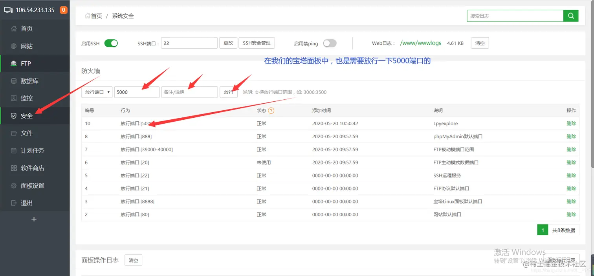Image resolution: width=594 pixels, height=276 pixels.
Task: Enable the 启用禁ping switch
Action: (x=330, y=43)
